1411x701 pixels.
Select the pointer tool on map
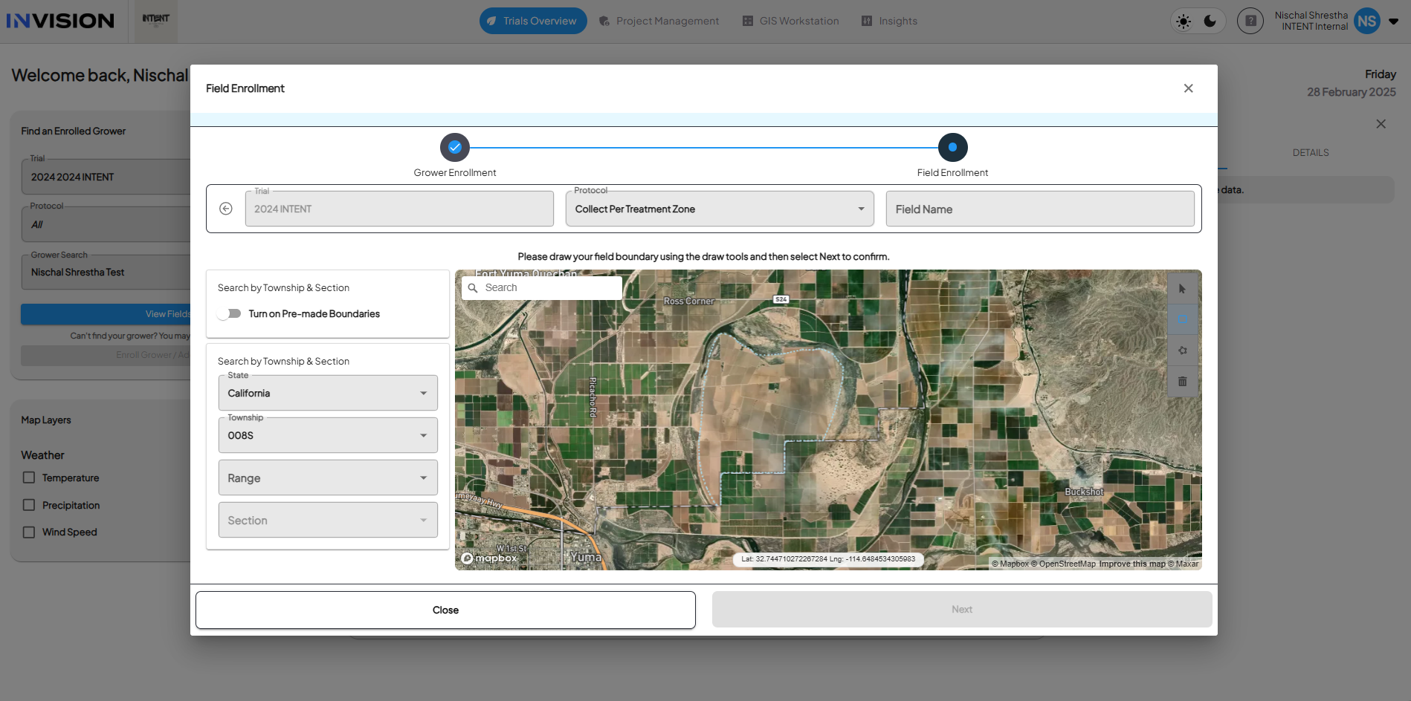coord(1182,289)
